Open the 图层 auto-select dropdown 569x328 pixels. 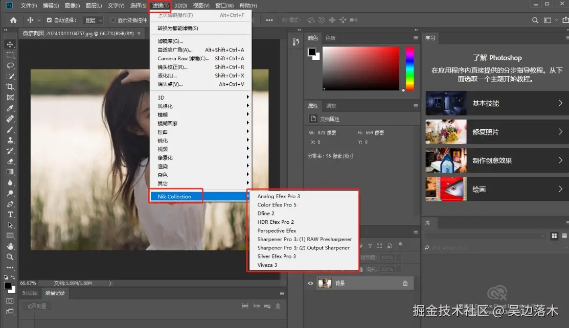tap(94, 20)
